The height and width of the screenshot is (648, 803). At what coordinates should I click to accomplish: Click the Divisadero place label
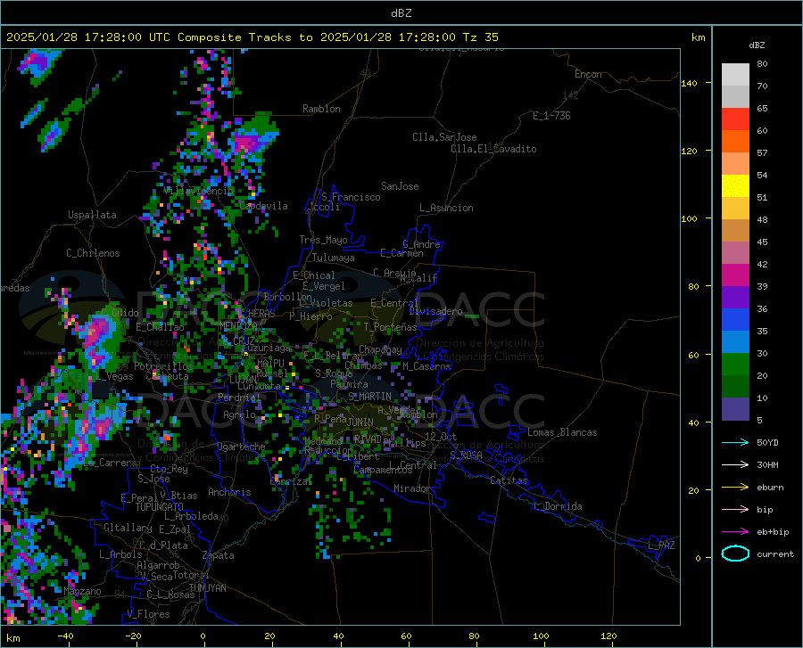pyautogui.click(x=435, y=311)
